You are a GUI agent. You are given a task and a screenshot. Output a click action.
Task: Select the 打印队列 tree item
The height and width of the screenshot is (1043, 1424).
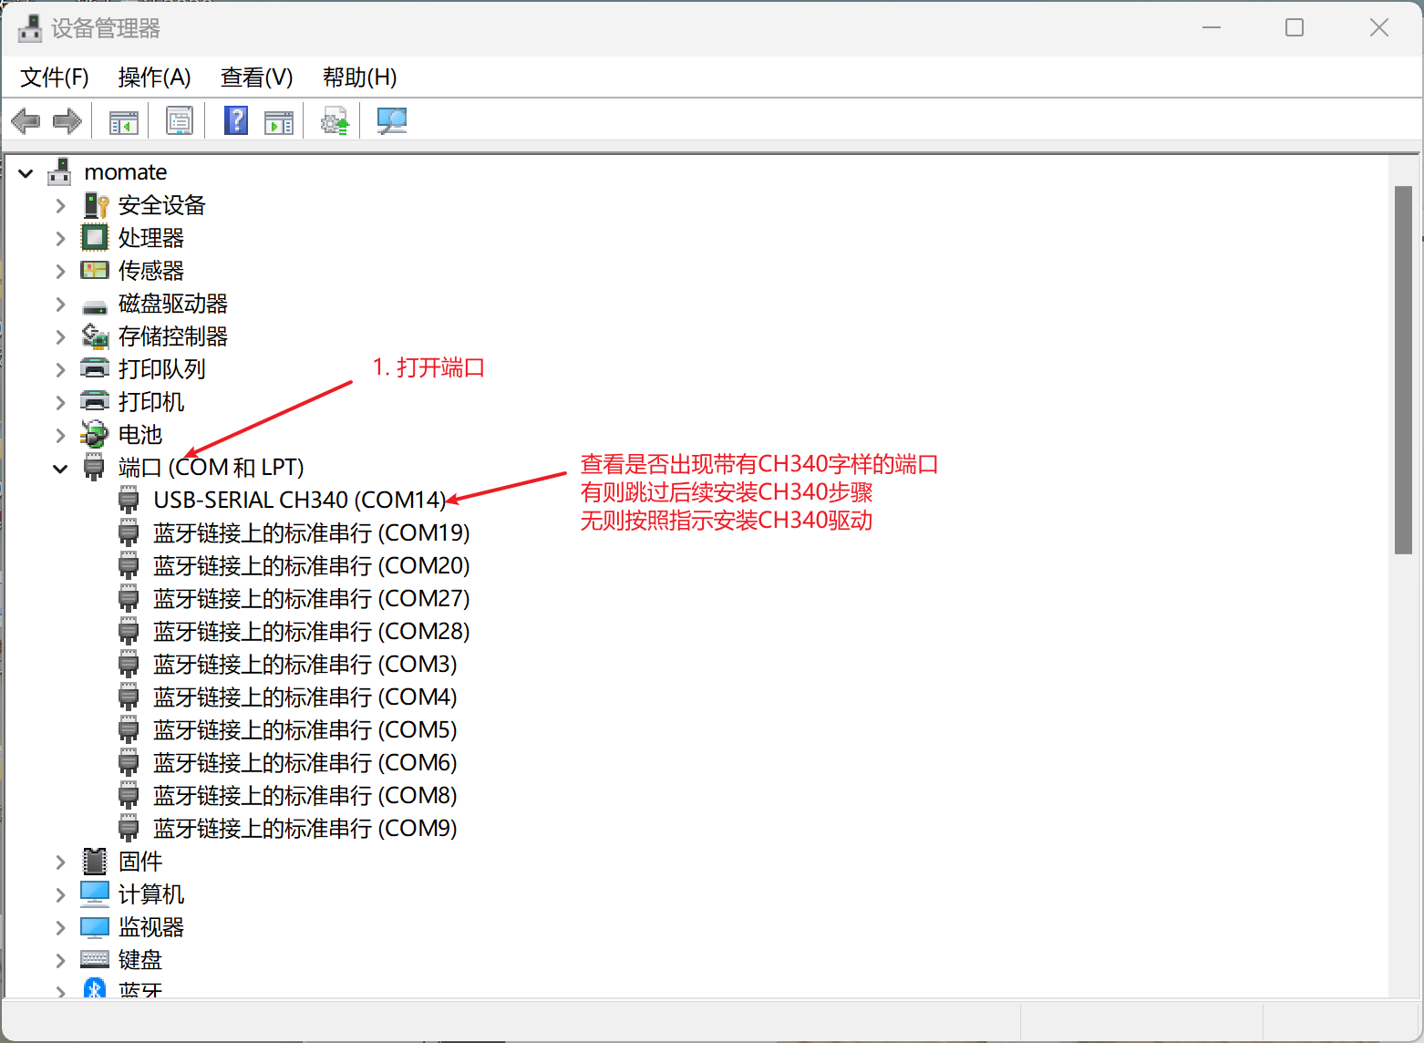(x=161, y=369)
